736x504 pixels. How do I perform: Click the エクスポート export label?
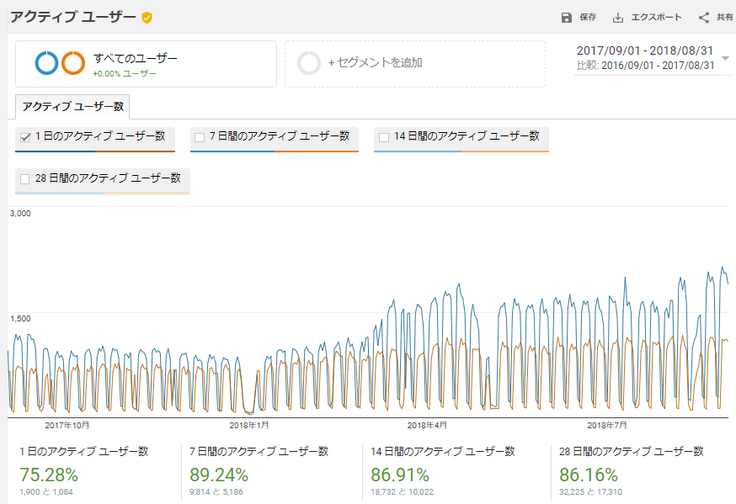656,18
